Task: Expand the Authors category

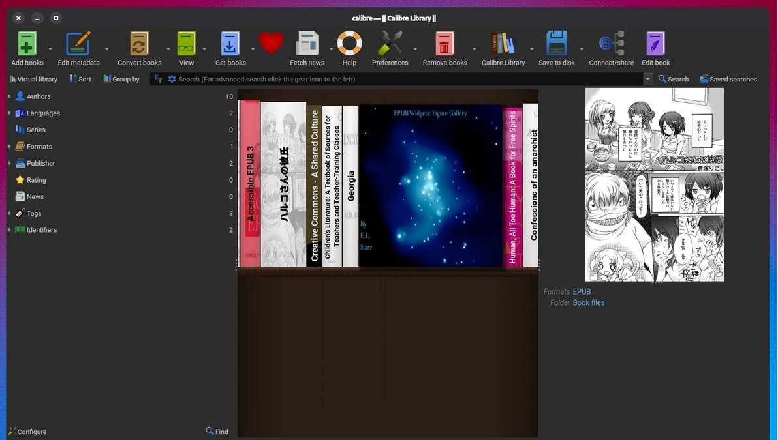Action: pos(9,96)
